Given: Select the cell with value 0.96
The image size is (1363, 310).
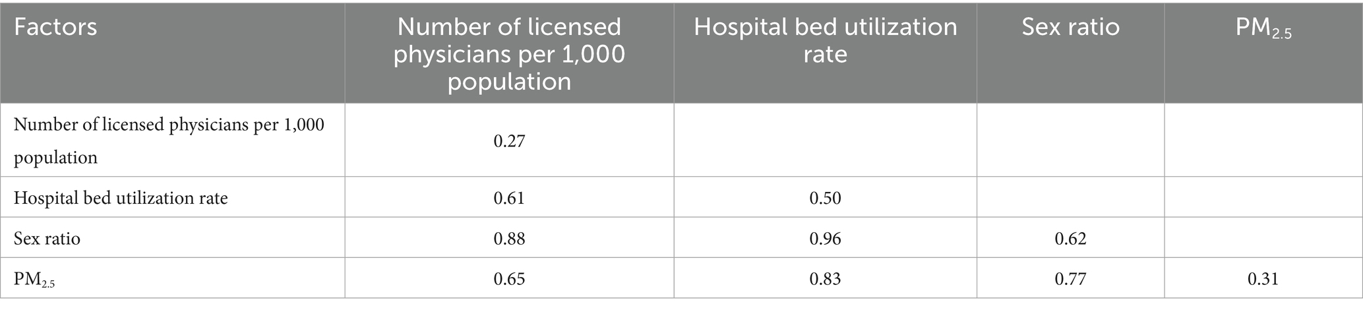Looking at the screenshot, I should click(825, 238).
